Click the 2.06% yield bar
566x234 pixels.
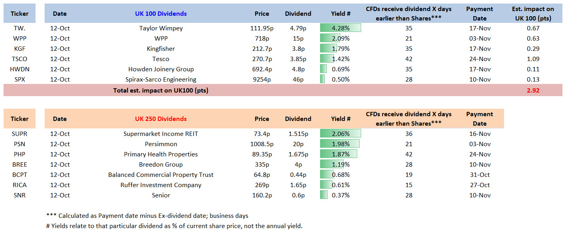(x=341, y=134)
